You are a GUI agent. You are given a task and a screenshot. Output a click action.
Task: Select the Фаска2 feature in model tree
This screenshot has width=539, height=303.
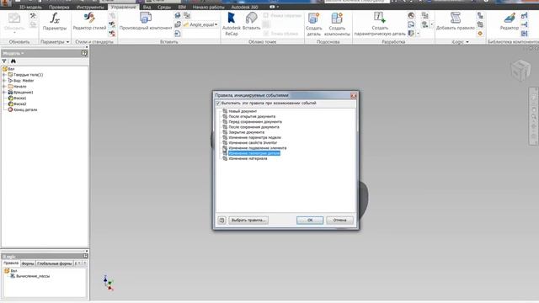[x=20, y=104]
